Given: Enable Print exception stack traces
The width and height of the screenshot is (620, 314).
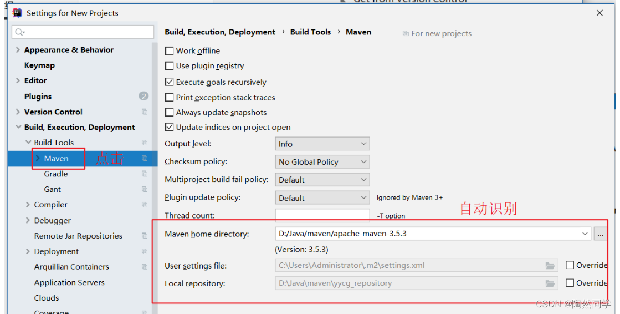Looking at the screenshot, I should 169,98.
